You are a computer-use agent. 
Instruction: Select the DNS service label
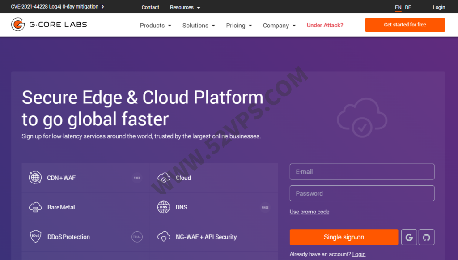[x=182, y=207]
